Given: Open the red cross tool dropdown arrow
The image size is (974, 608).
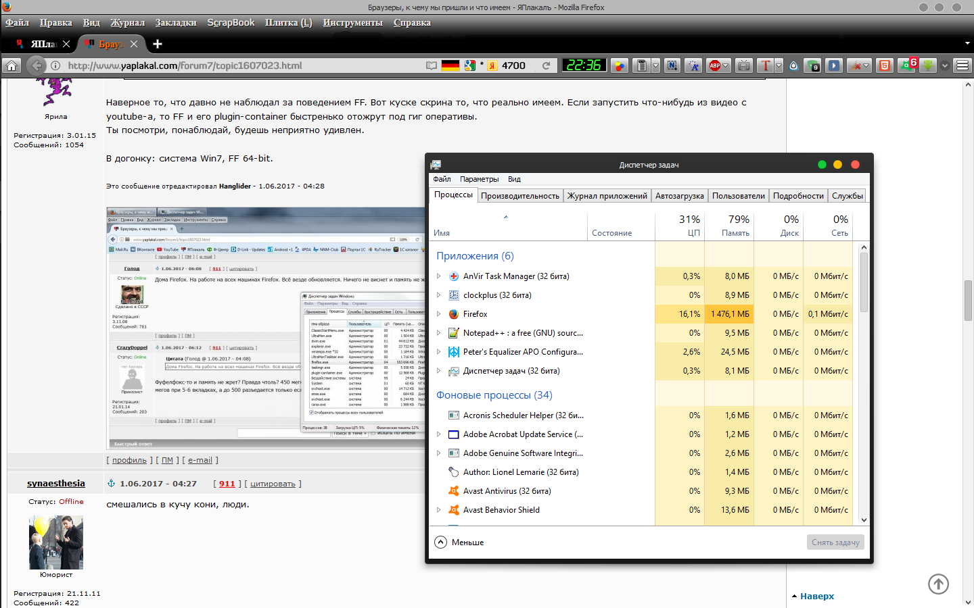Looking at the screenshot, I should click(866, 66).
